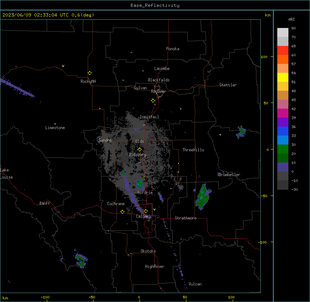Click the Banff label
This screenshot has width=310, height=302.
45,203
